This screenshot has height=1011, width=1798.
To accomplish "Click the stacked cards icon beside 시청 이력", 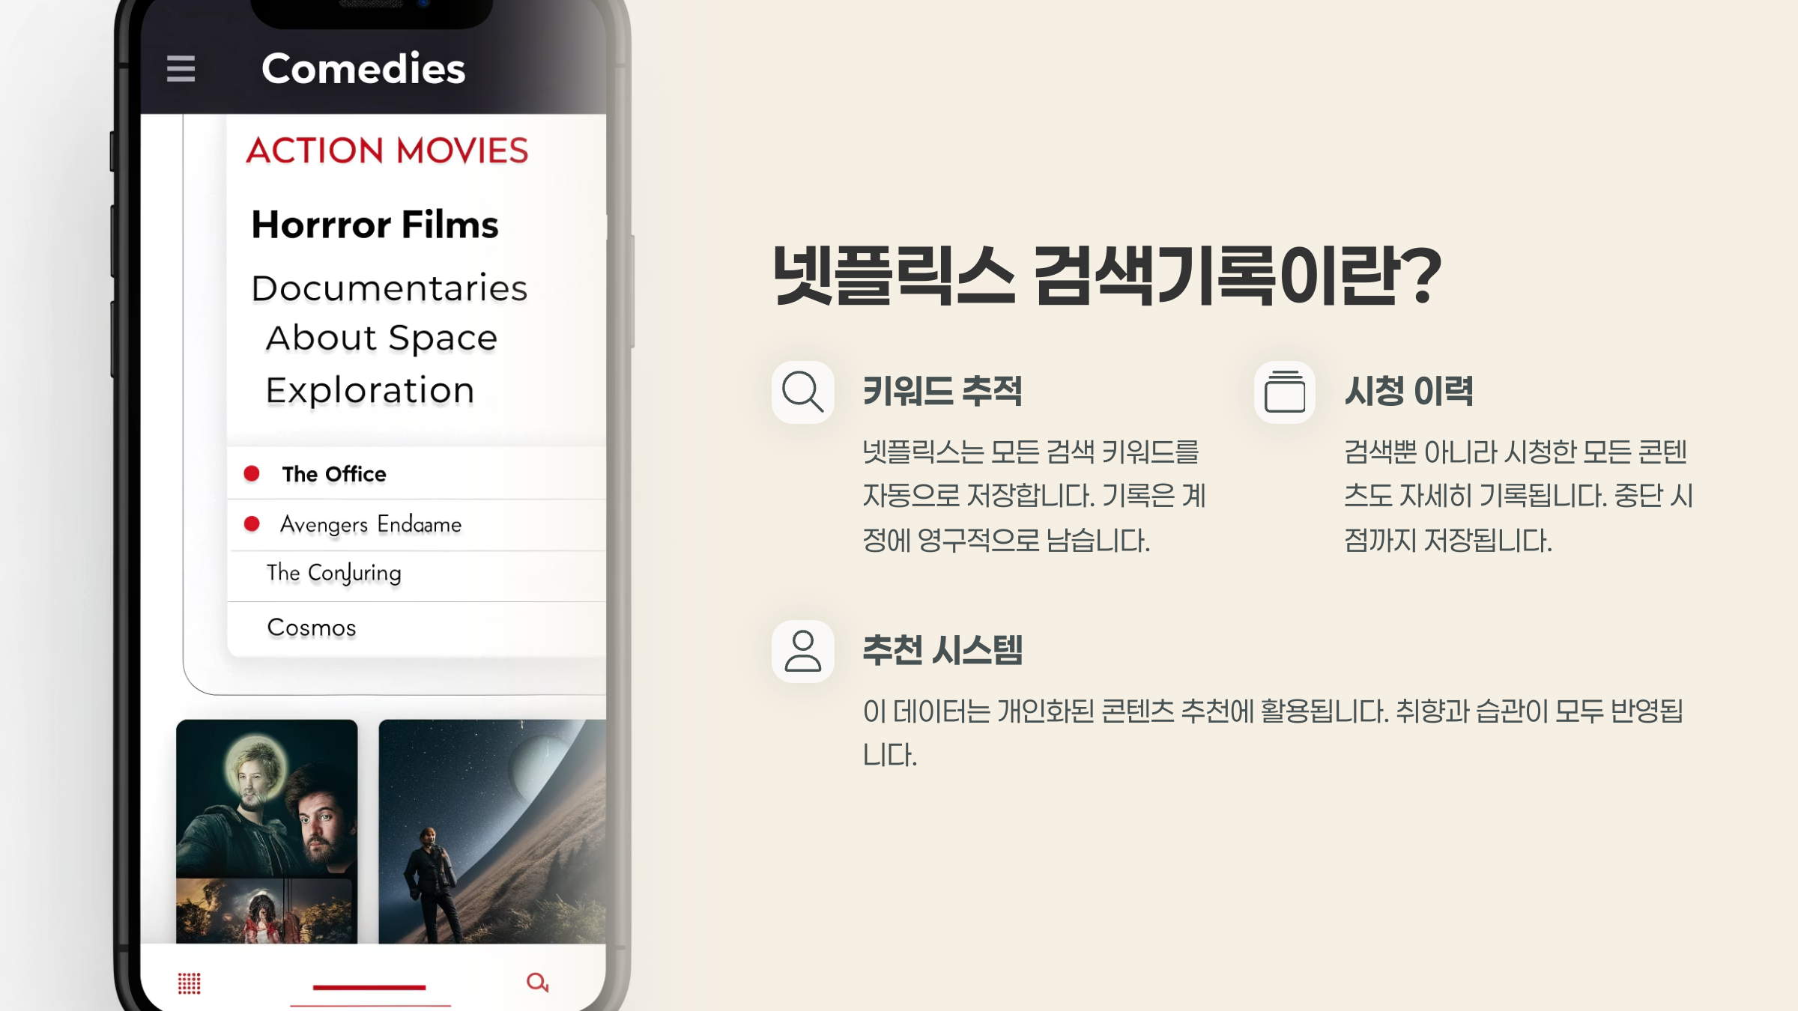I will (x=1284, y=392).
